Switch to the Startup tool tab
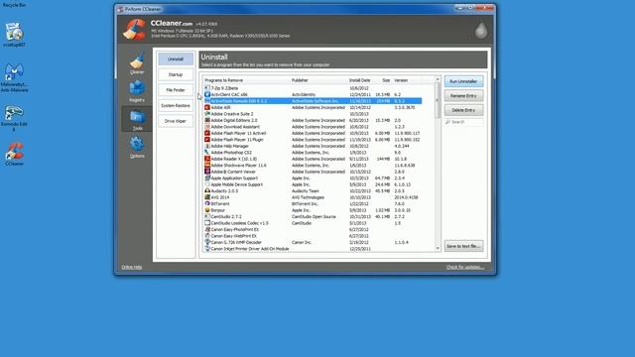This screenshot has width=635, height=357. (176, 74)
